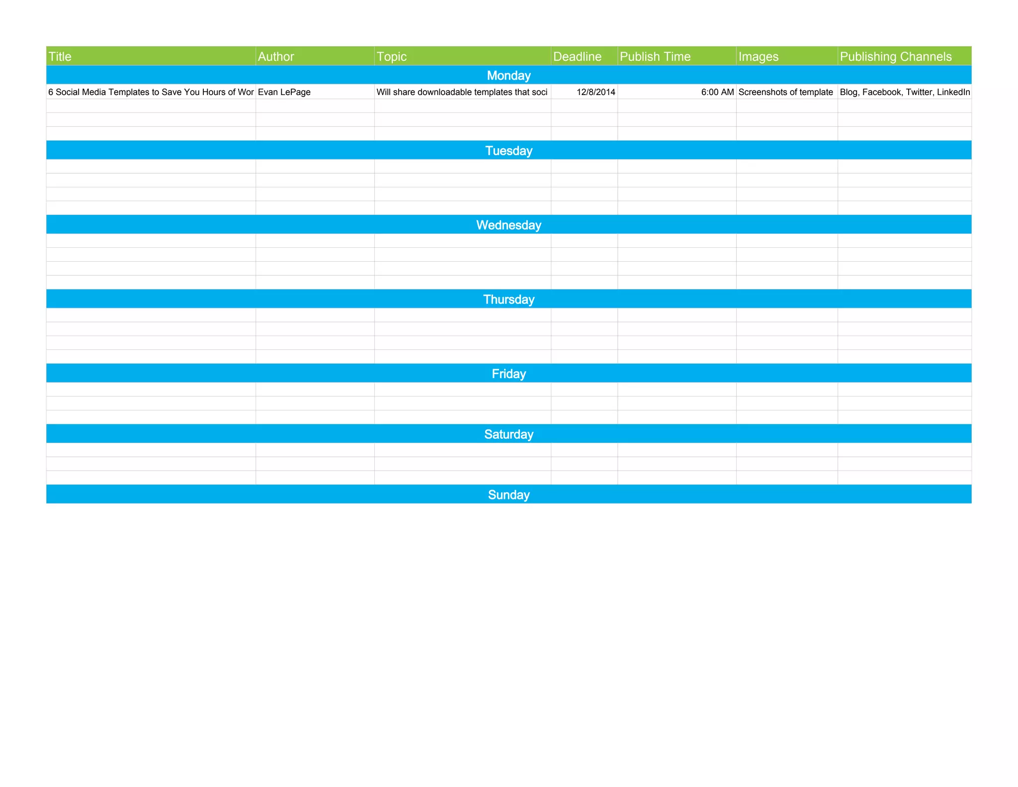The width and height of the screenshot is (1018, 787).
Task: Select the Sunday section row
Action: (x=509, y=494)
